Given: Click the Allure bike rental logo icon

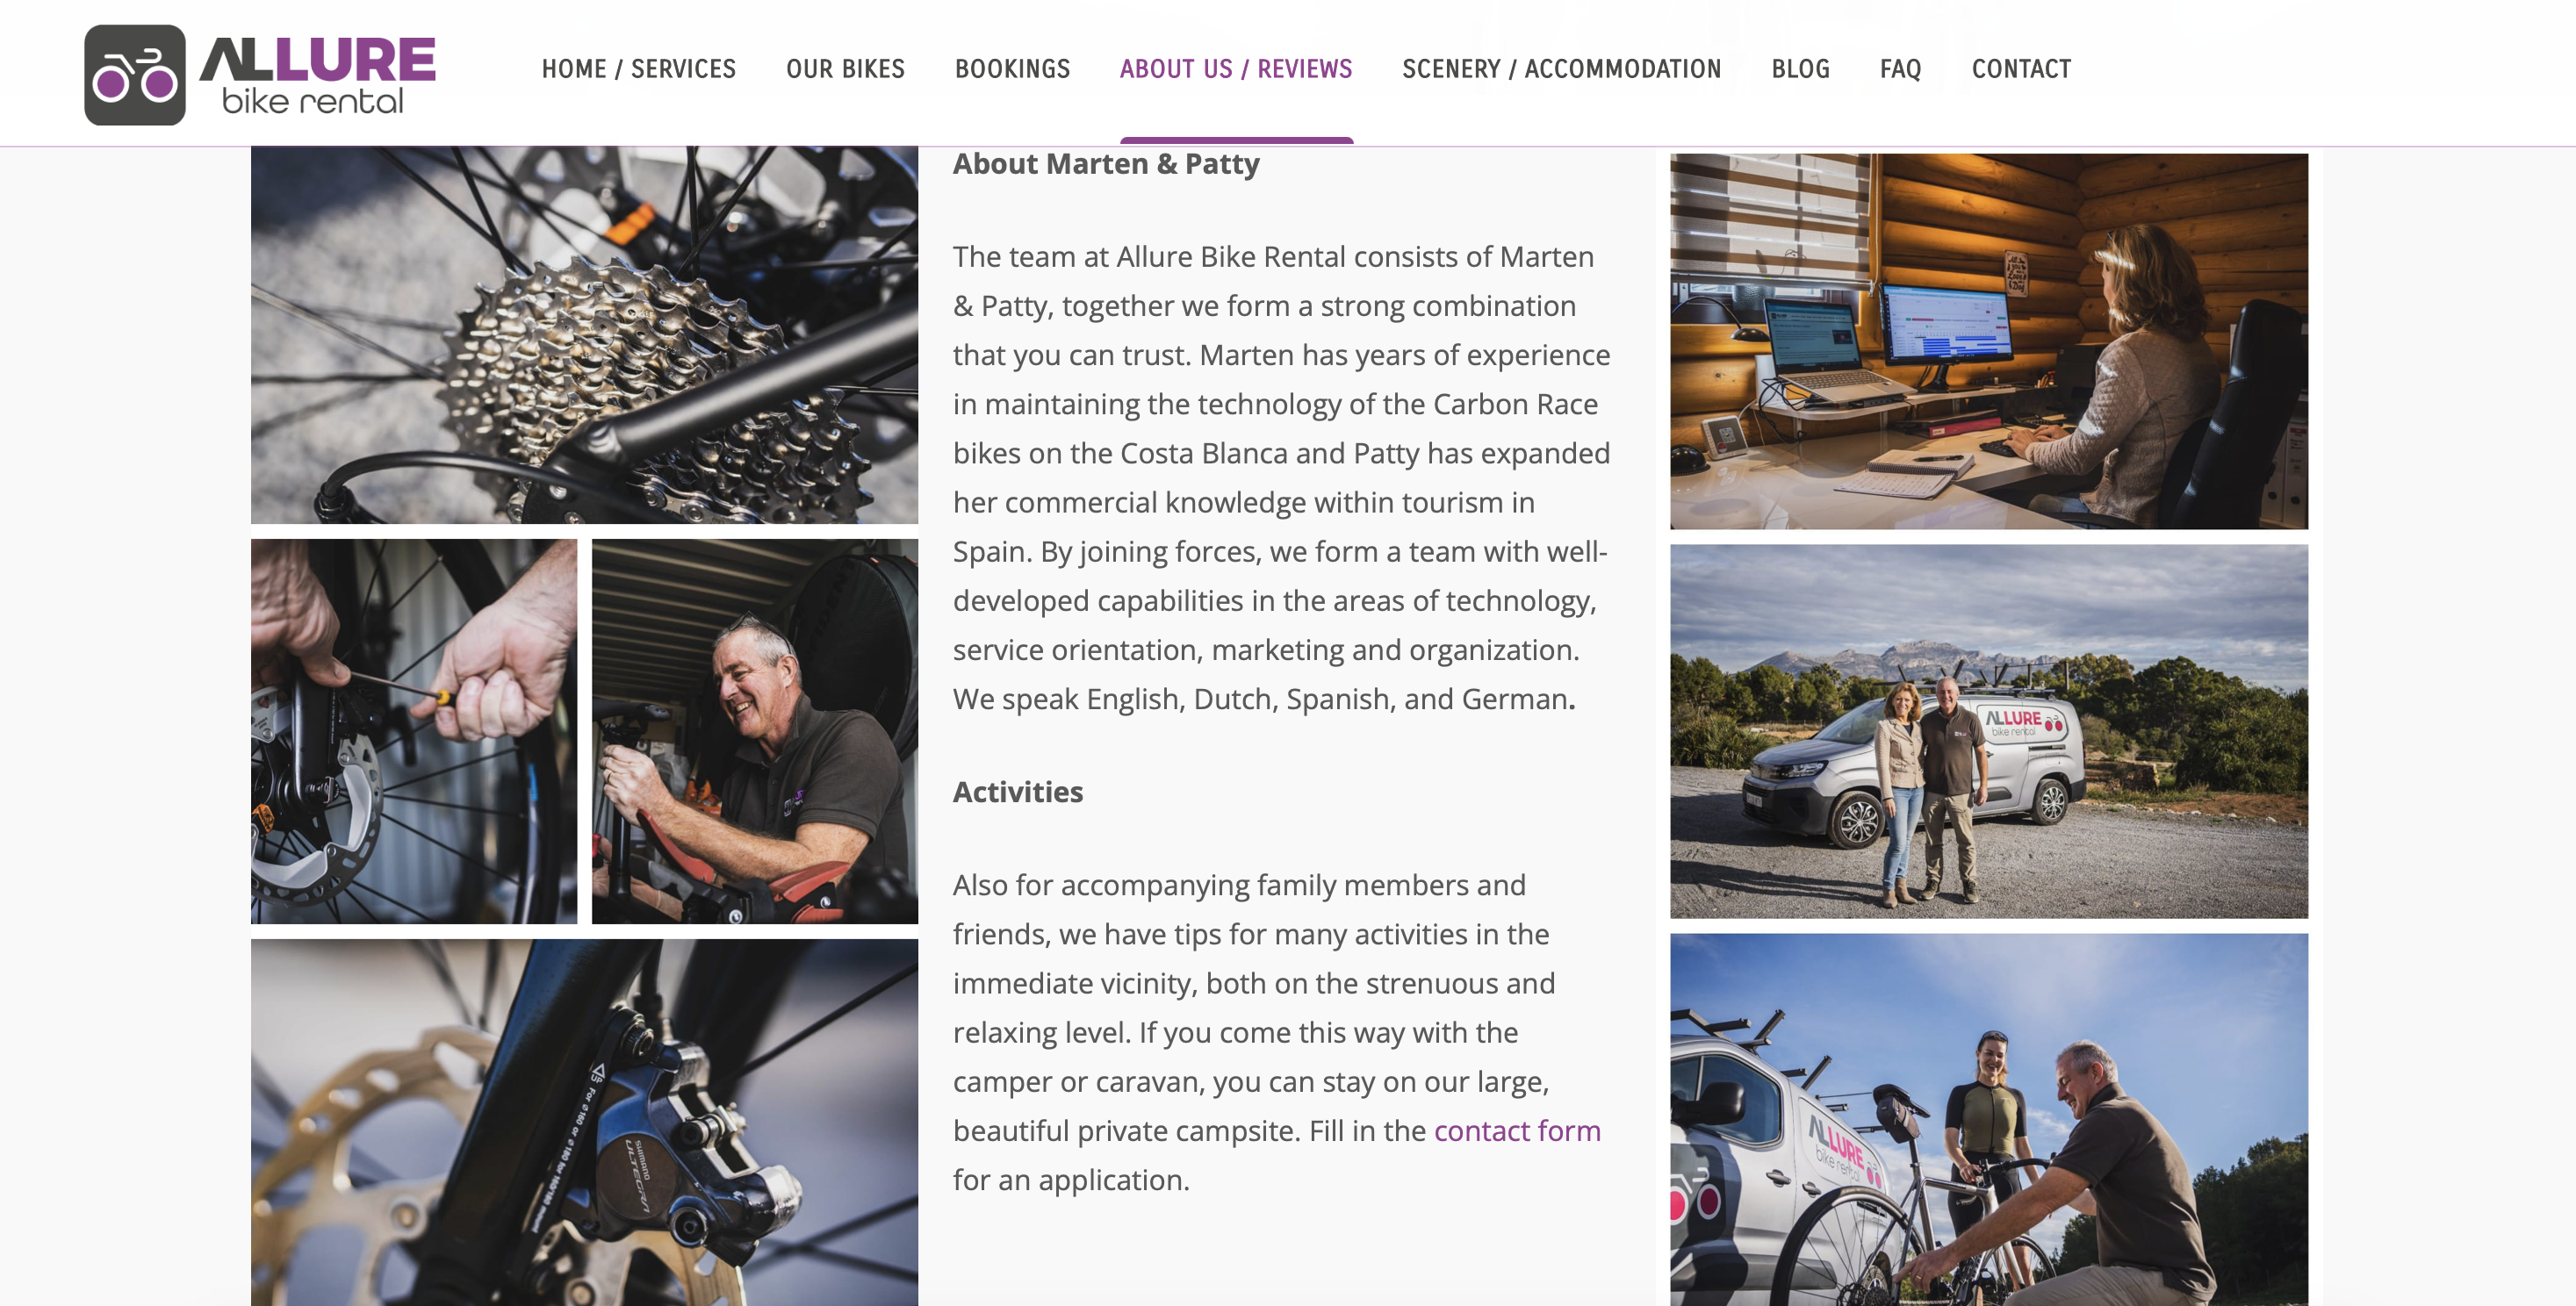Looking at the screenshot, I should 135,75.
